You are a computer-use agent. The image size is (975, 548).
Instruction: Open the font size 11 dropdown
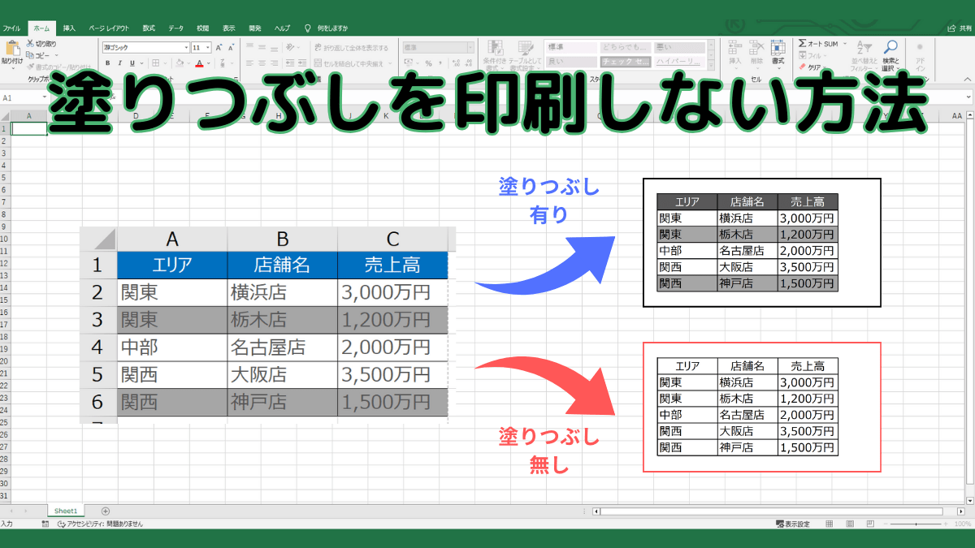[207, 48]
